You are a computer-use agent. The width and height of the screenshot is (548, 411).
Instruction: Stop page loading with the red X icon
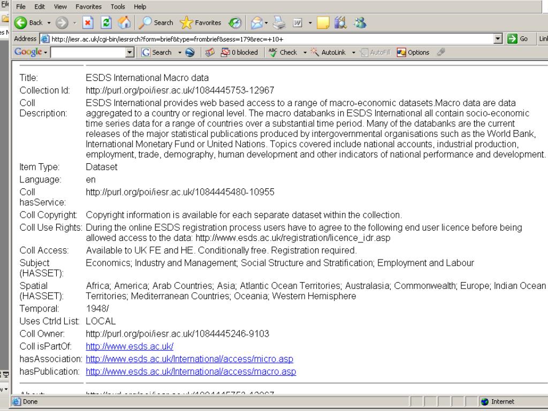(88, 22)
